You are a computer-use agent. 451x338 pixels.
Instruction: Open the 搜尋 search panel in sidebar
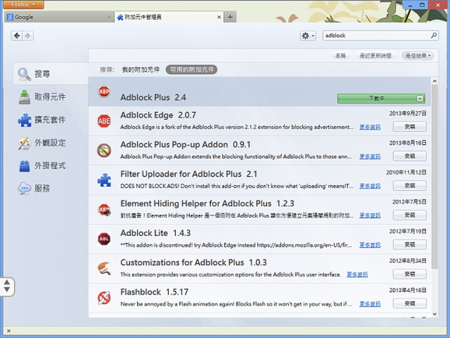(50, 74)
